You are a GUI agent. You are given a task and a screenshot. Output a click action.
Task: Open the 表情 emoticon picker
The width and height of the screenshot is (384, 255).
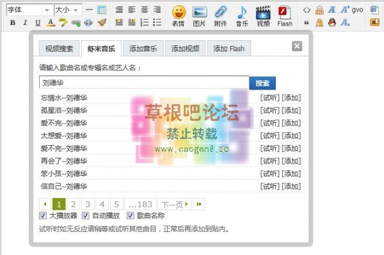tap(179, 16)
